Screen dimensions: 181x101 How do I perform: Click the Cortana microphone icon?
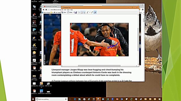tap(66, 99)
